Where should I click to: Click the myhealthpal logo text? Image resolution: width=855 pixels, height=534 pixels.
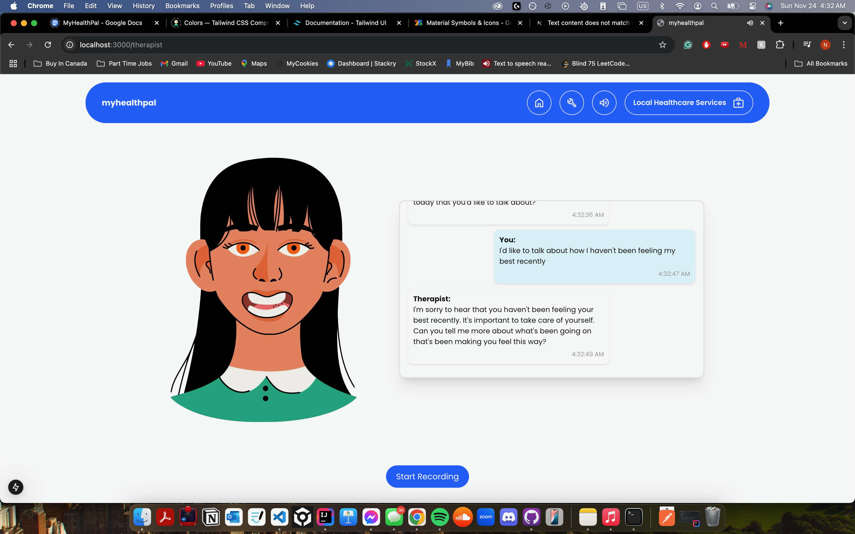[x=129, y=103]
